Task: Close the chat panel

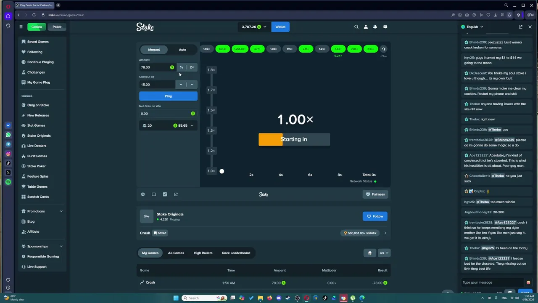Action: click(x=530, y=27)
